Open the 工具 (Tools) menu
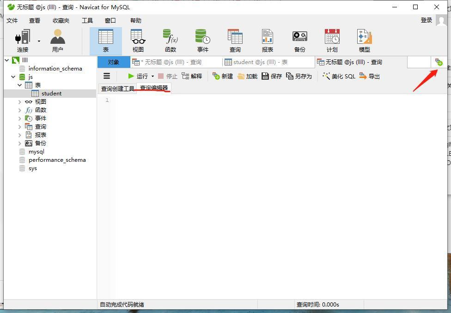Viewport: 451px width, 313px height. pyautogui.click(x=87, y=20)
